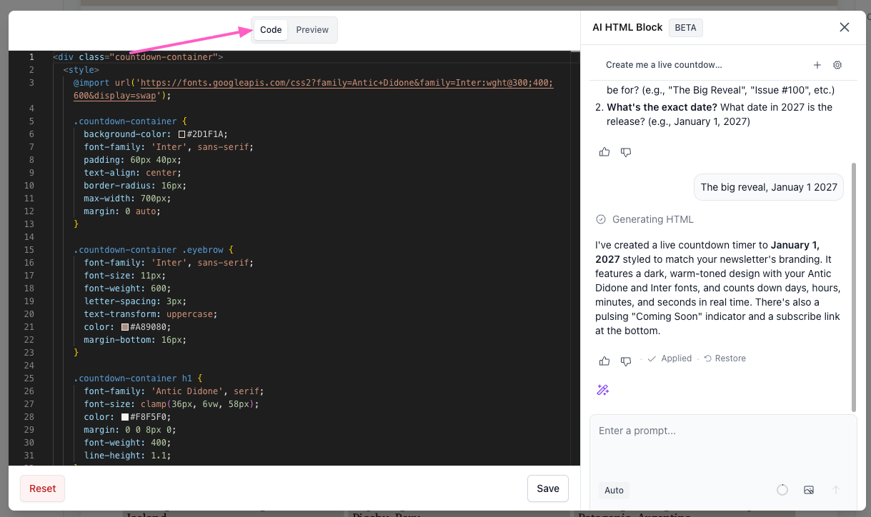Send the prompt with arrow button

[x=836, y=490]
